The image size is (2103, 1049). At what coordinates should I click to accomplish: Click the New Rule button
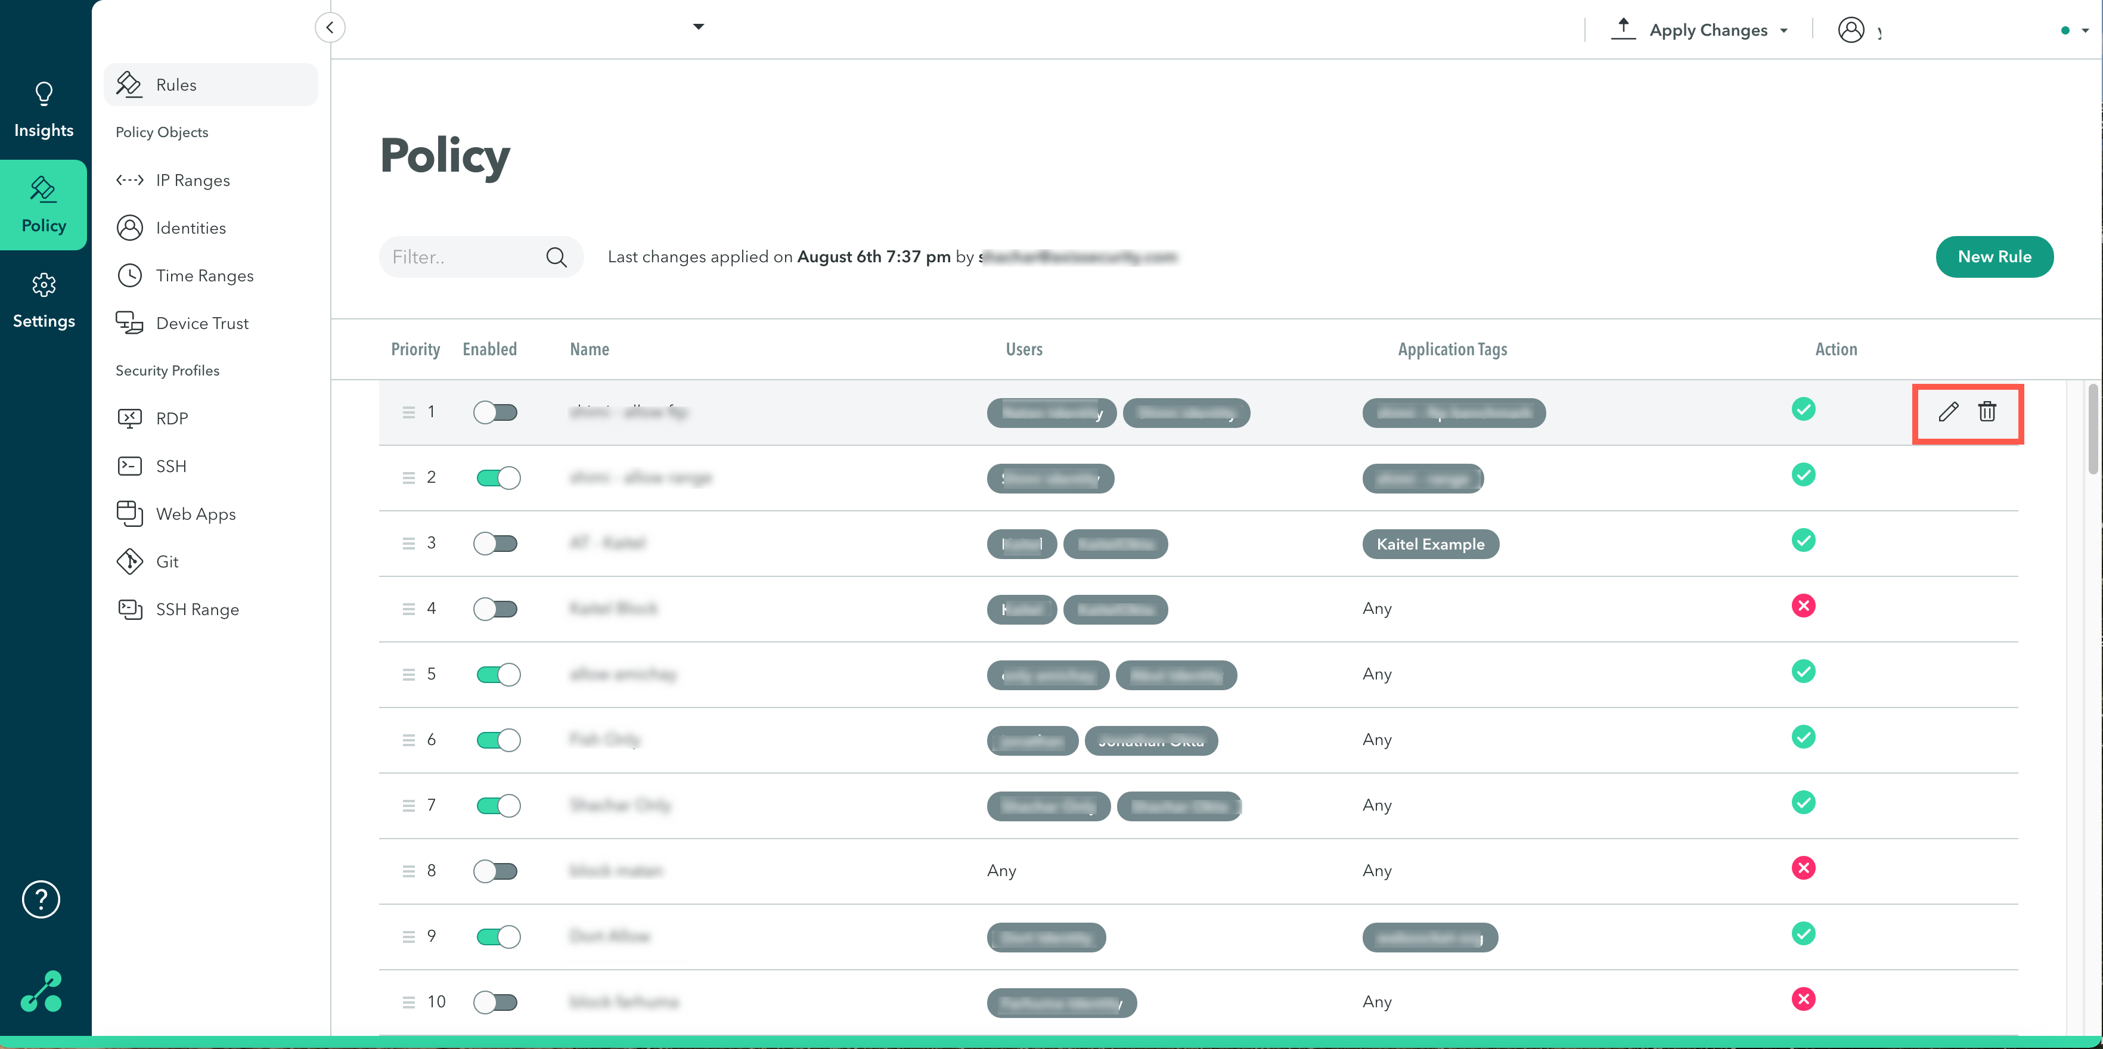1993,257
